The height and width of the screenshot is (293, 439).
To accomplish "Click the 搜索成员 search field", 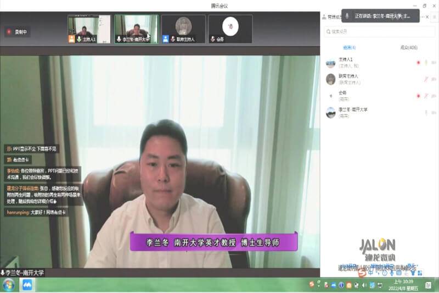I will 379,32.
